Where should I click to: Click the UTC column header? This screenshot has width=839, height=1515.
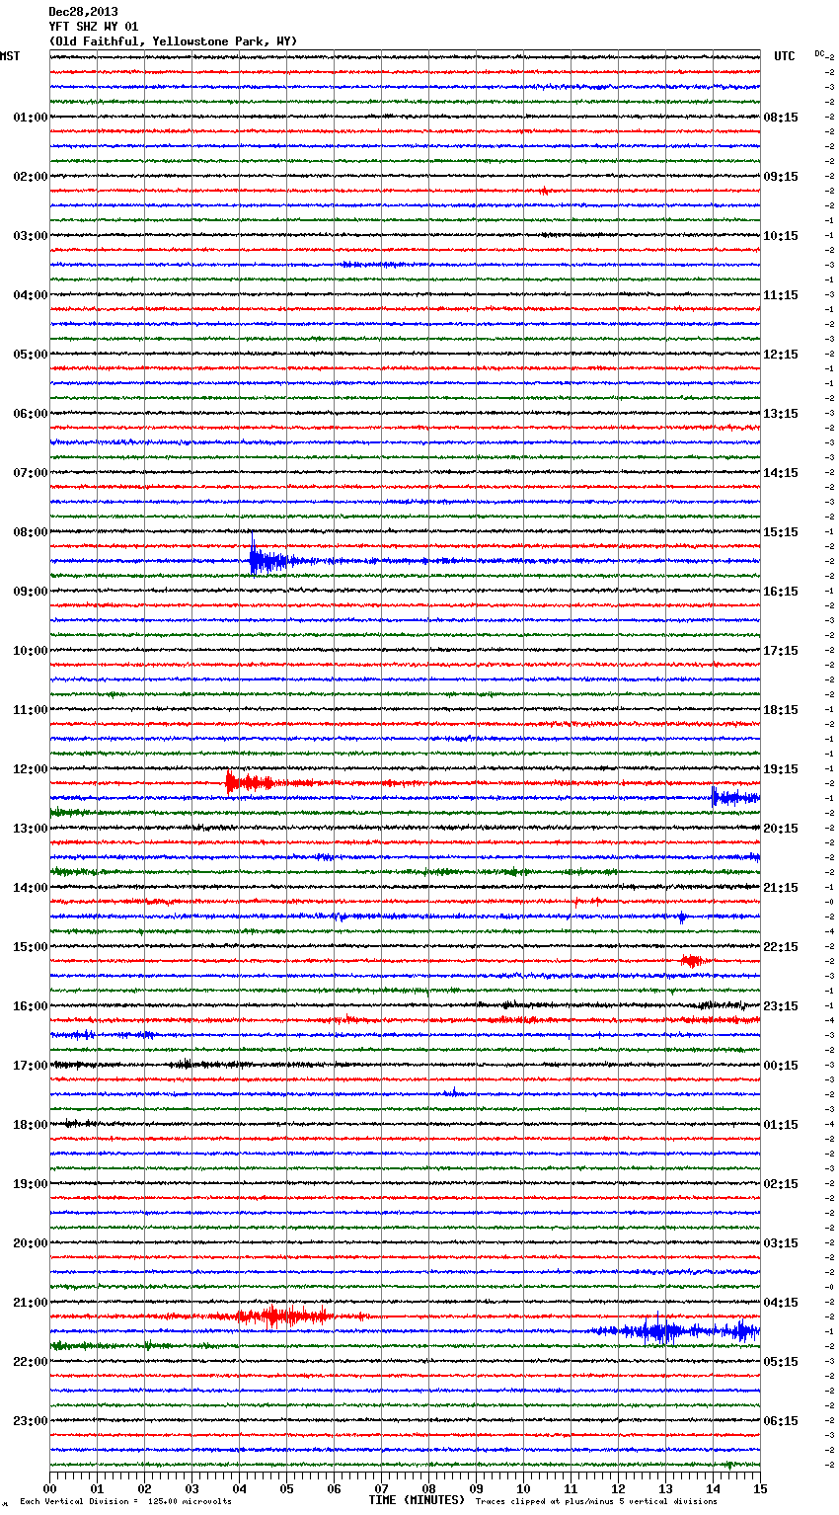click(x=784, y=56)
